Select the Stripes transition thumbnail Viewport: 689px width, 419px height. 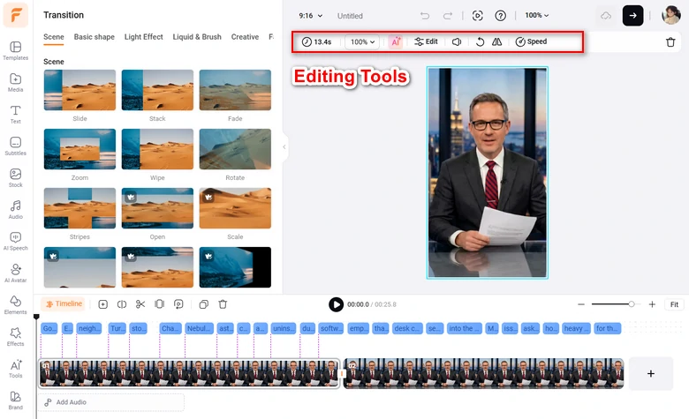(79, 208)
